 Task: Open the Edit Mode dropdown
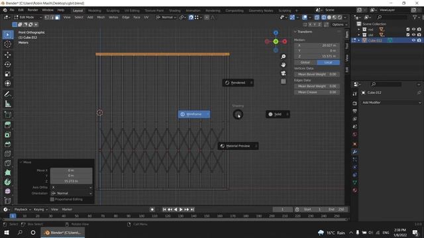coord(28,17)
